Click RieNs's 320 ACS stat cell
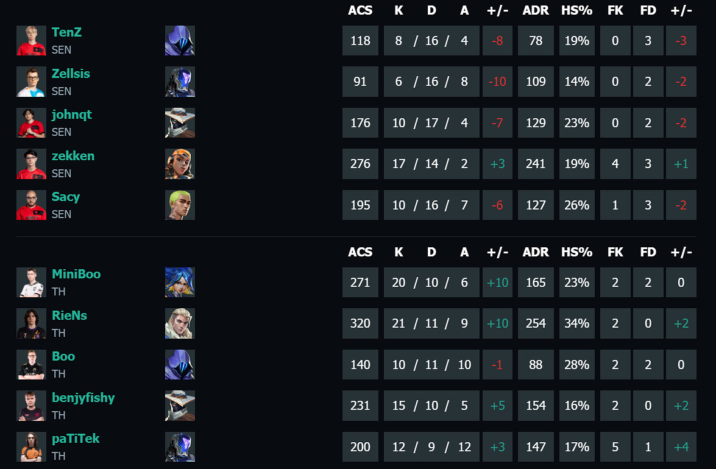This screenshot has height=469, width=716. click(x=360, y=323)
